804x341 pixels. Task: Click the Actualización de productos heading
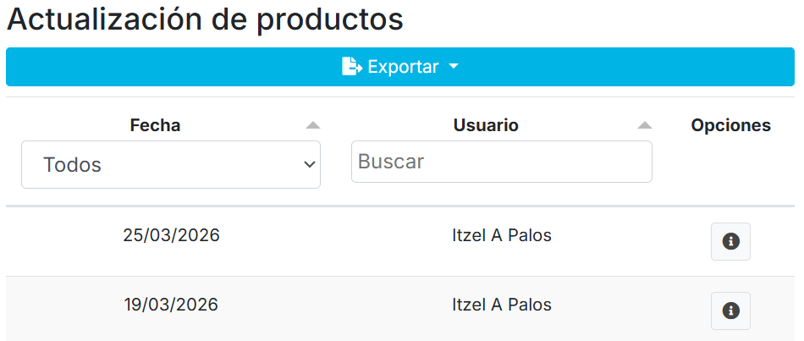(x=205, y=19)
